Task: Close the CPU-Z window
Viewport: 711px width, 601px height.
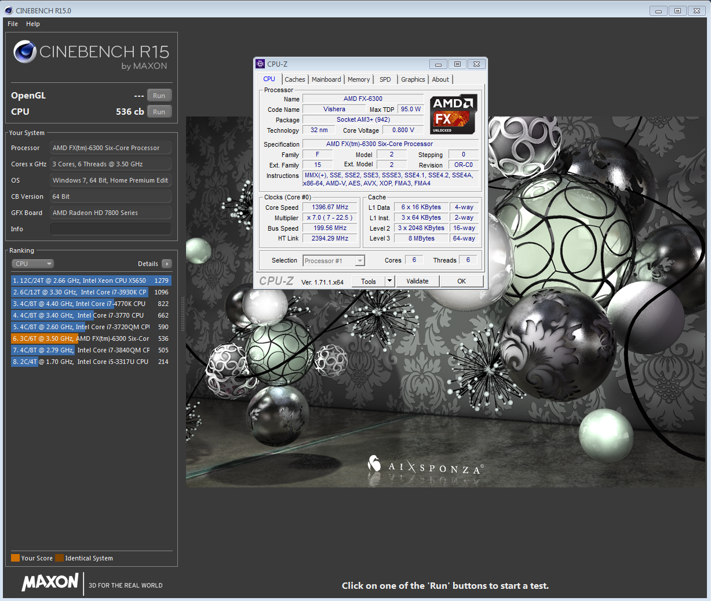Action: point(476,64)
